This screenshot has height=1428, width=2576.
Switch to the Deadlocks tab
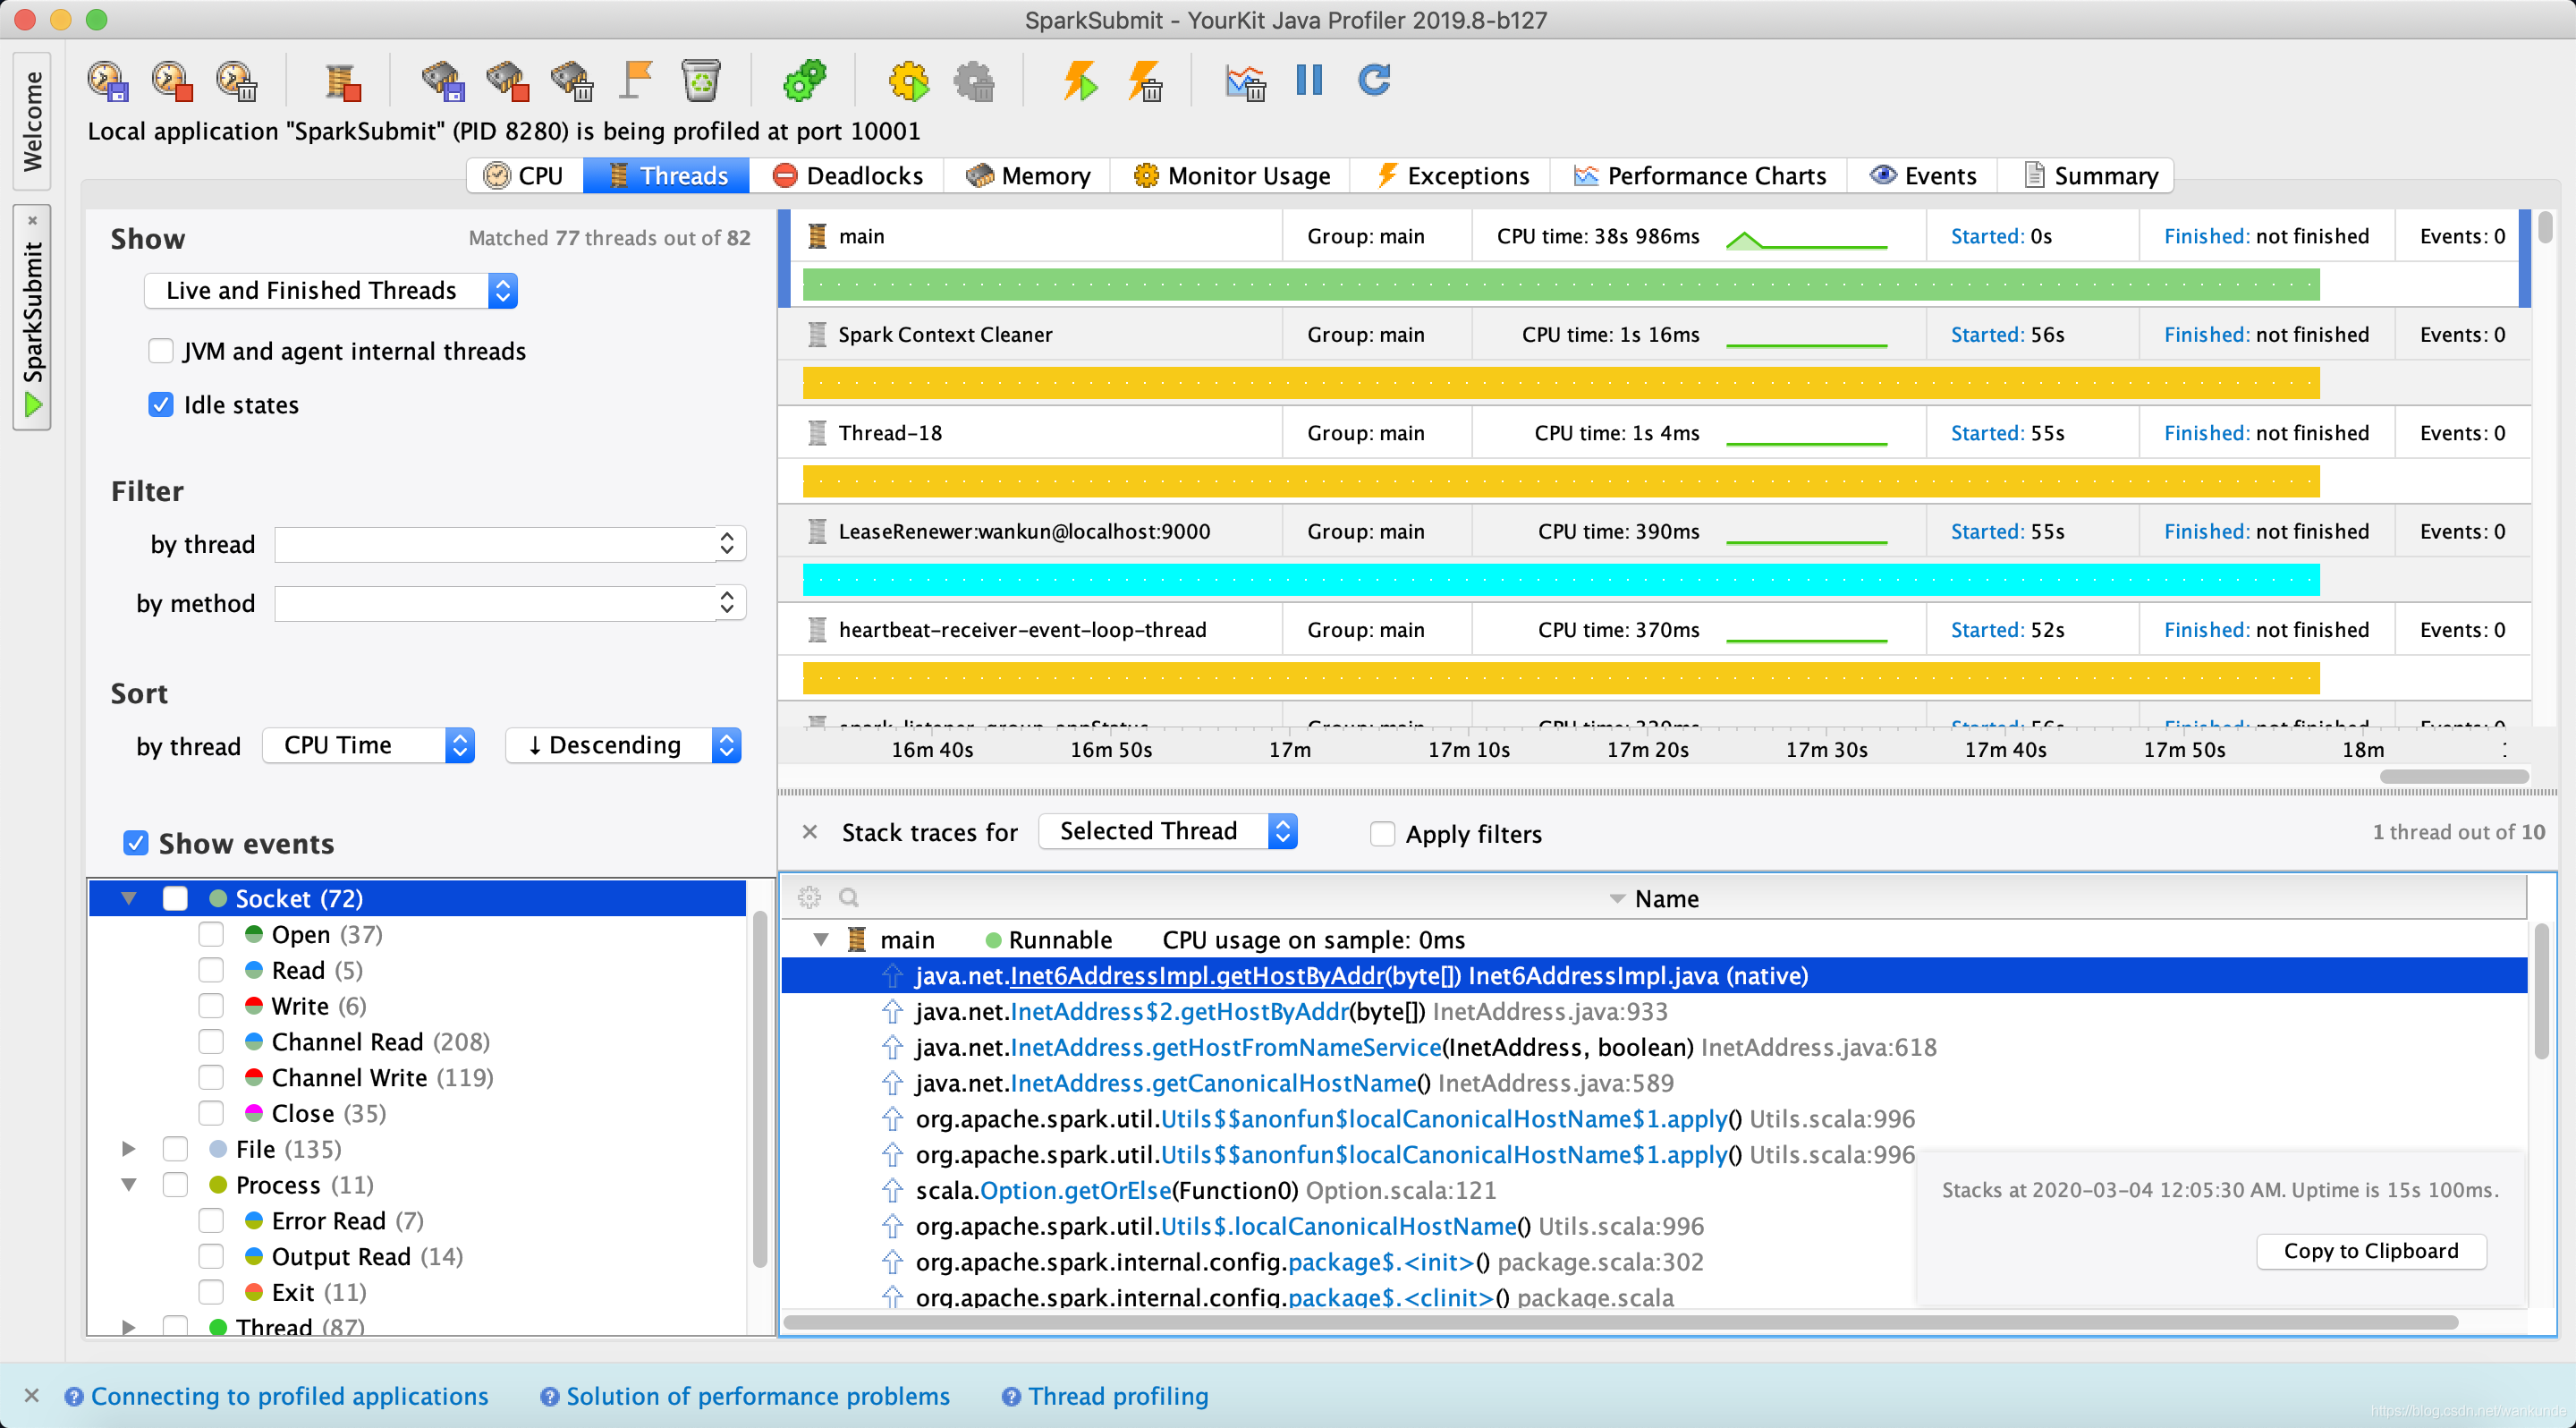click(848, 176)
